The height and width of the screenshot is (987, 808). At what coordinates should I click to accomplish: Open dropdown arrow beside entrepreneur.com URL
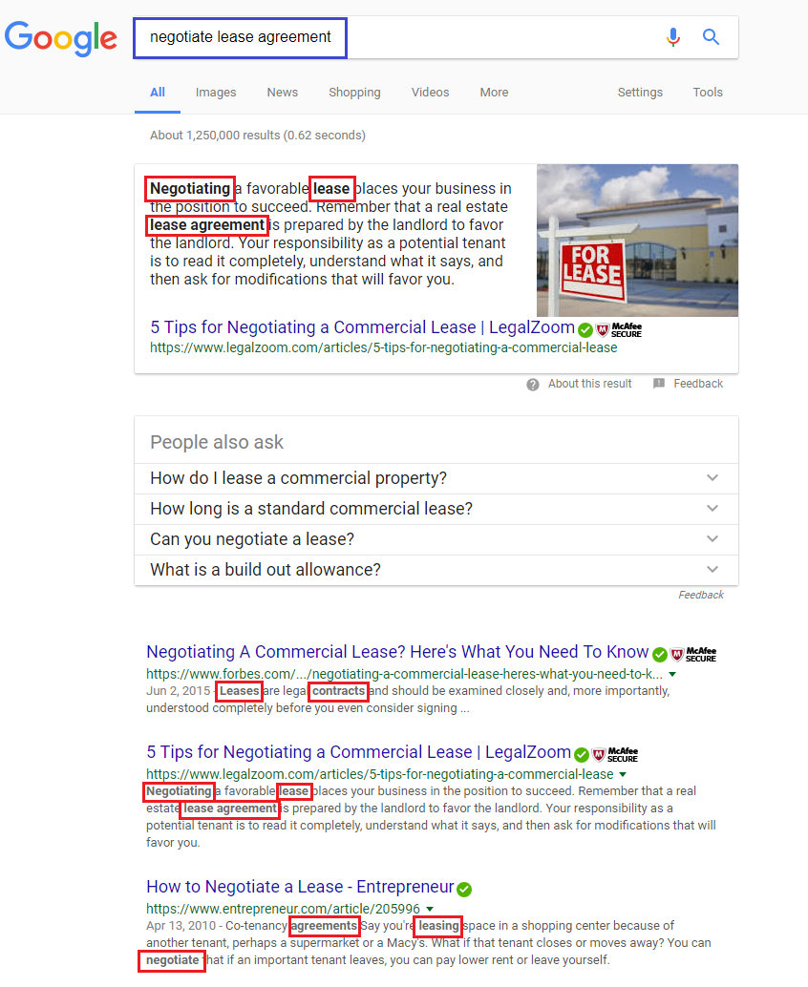click(x=430, y=909)
